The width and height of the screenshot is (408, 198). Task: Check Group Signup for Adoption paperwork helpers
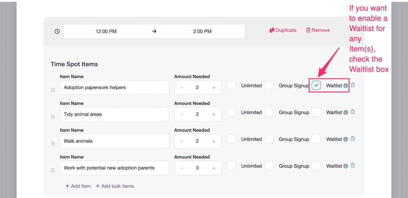(x=269, y=85)
